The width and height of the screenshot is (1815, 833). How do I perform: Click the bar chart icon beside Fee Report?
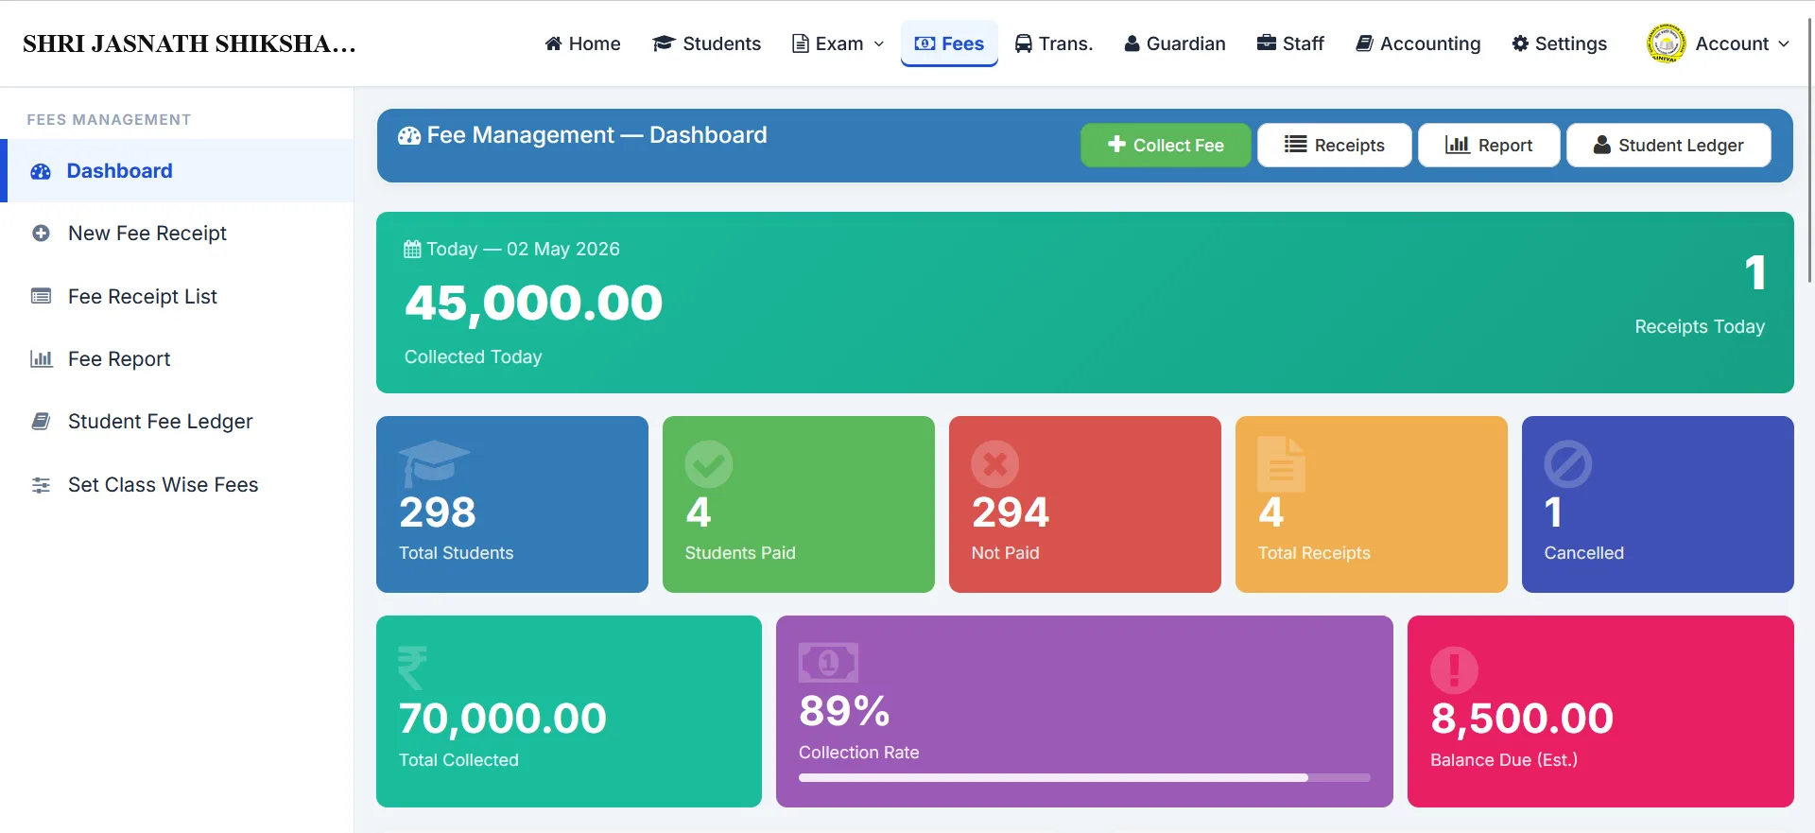click(x=41, y=359)
